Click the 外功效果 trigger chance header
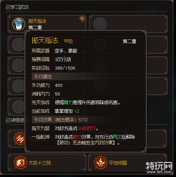This screenshot has height=177, width=176. click(61, 120)
